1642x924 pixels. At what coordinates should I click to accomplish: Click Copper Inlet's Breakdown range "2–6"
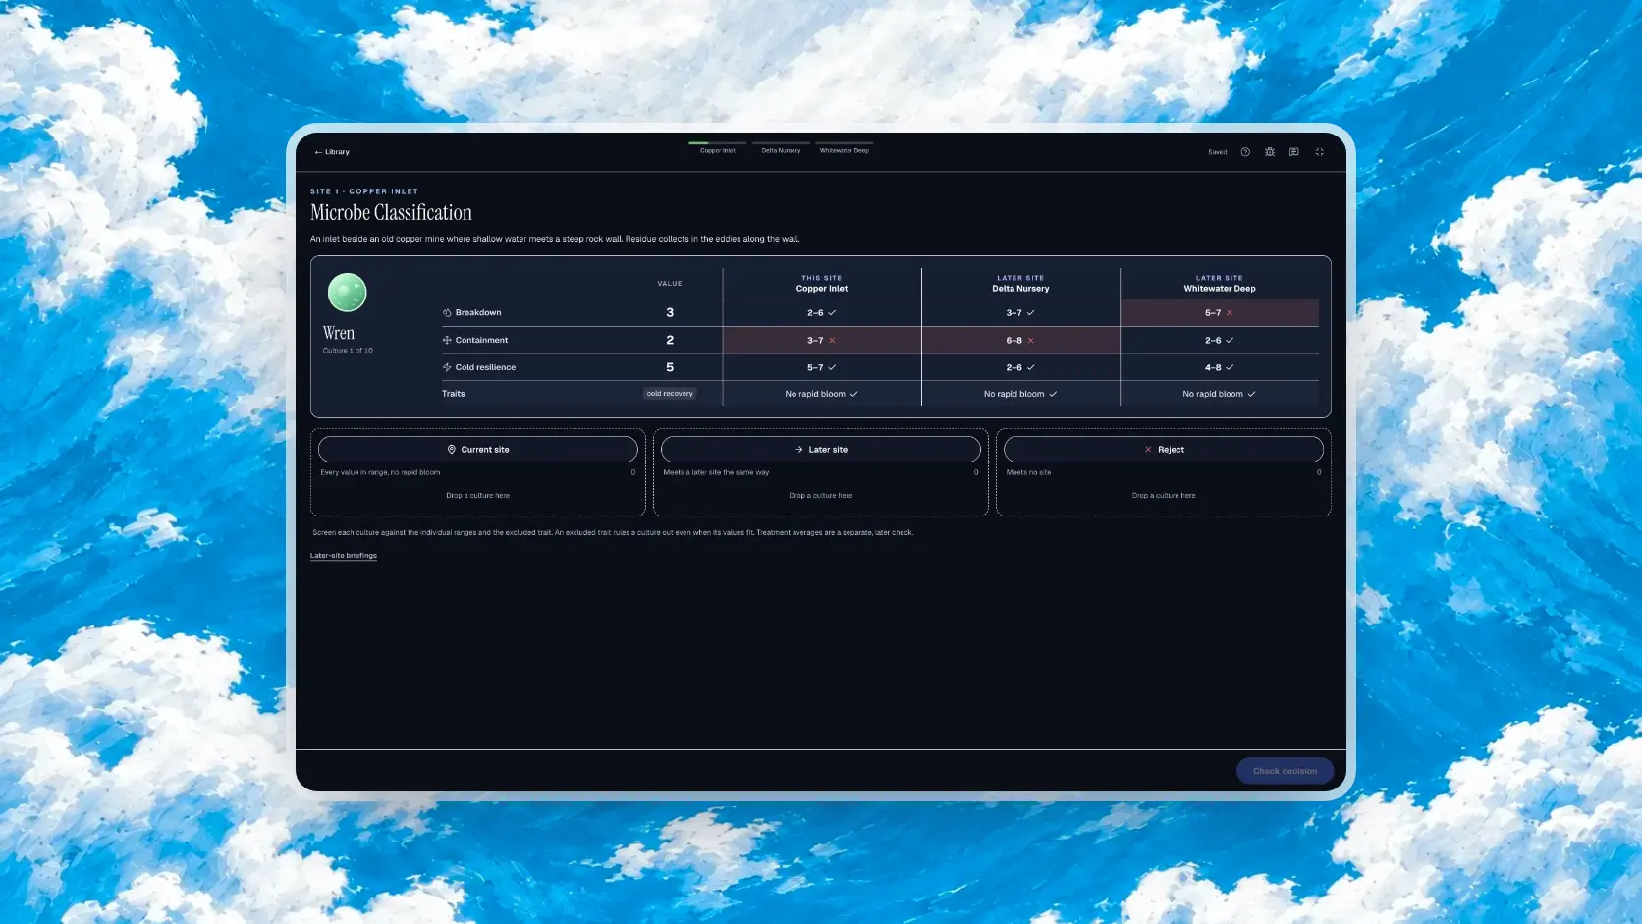point(822,313)
